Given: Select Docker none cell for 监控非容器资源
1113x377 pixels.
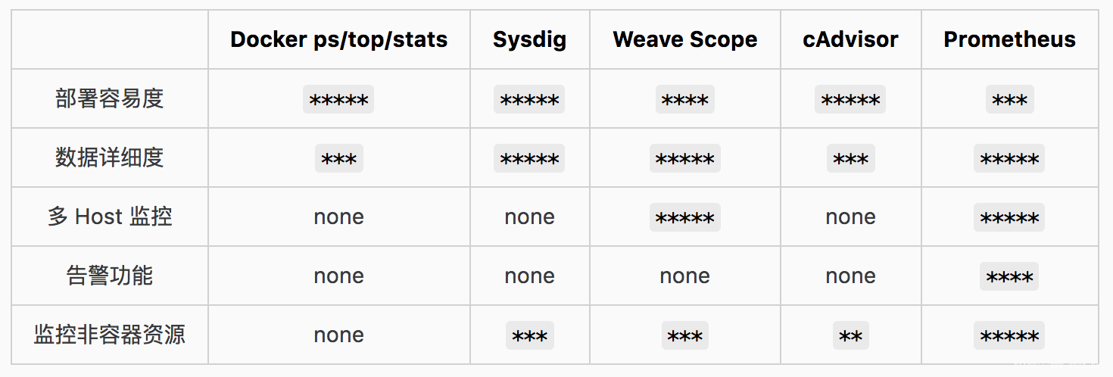Looking at the screenshot, I should click(x=338, y=335).
